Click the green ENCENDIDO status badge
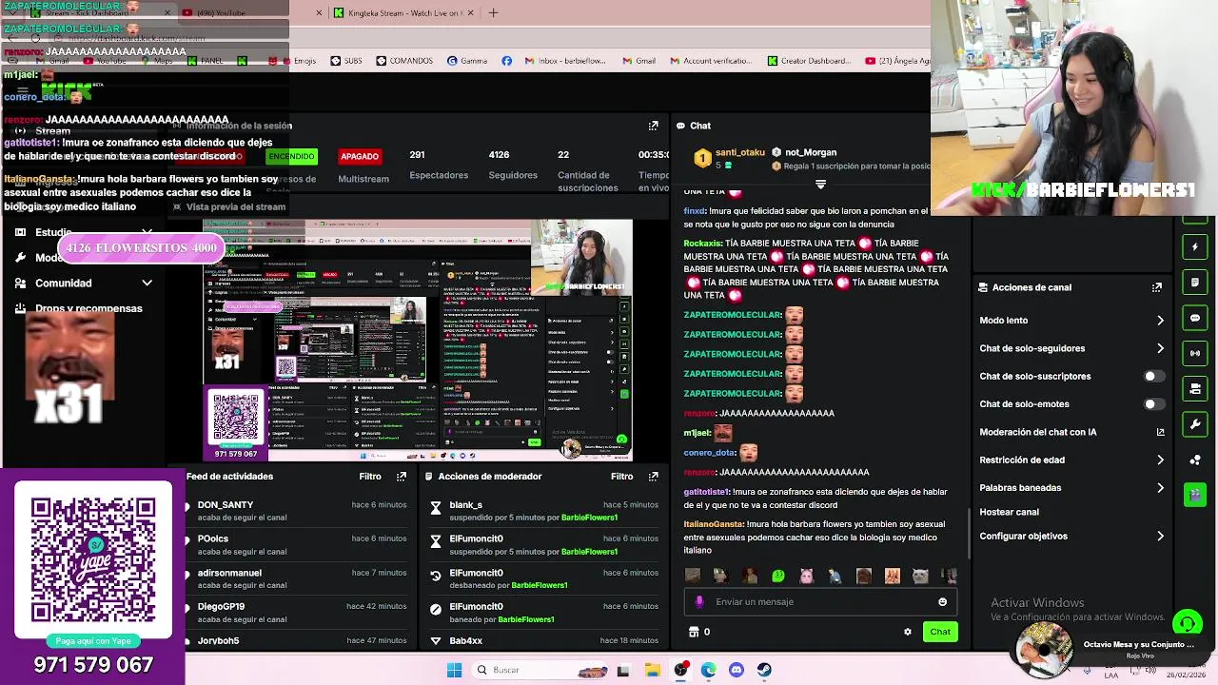Image resolution: width=1218 pixels, height=685 pixels. [291, 156]
